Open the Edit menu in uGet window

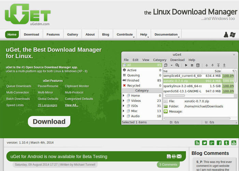tap(136, 60)
